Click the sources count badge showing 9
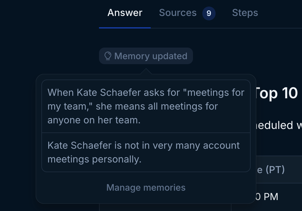 click(209, 13)
